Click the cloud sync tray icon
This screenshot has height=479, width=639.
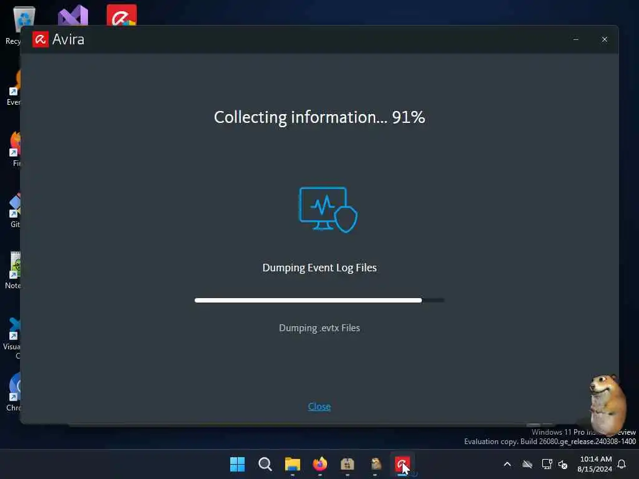pos(527,464)
